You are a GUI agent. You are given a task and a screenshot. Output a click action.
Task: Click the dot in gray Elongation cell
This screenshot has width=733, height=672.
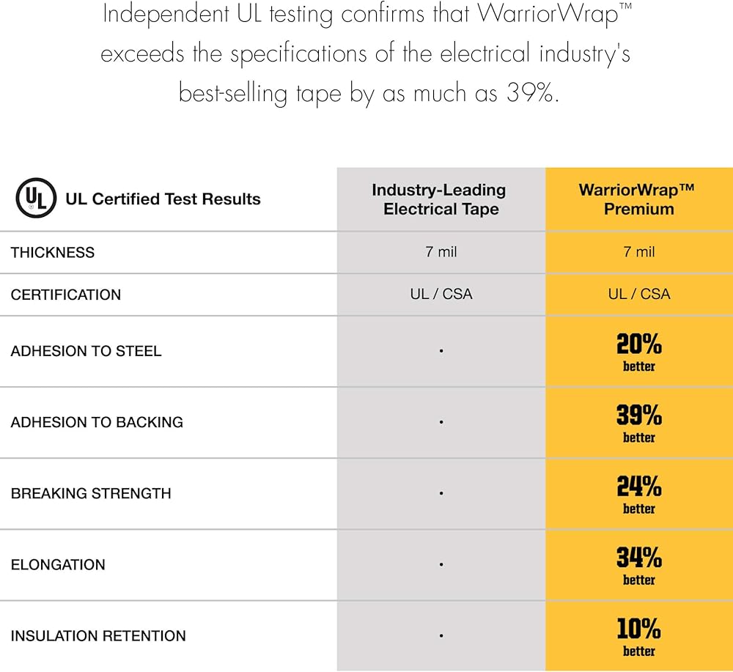coord(441,564)
